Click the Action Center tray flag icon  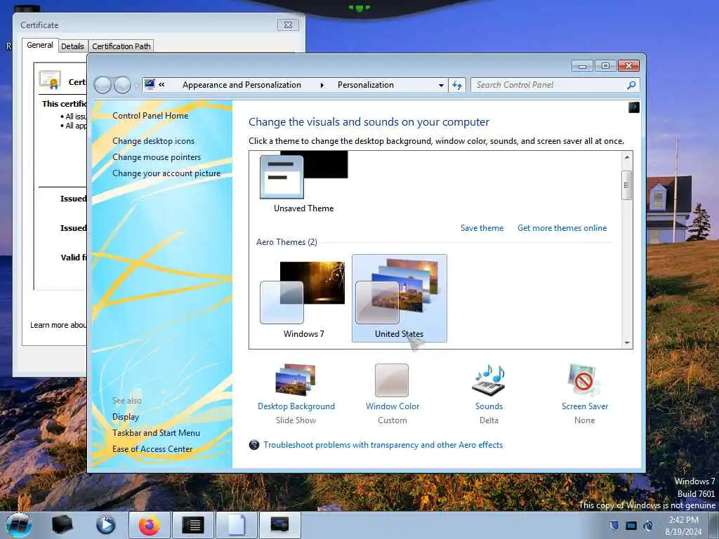click(x=614, y=525)
